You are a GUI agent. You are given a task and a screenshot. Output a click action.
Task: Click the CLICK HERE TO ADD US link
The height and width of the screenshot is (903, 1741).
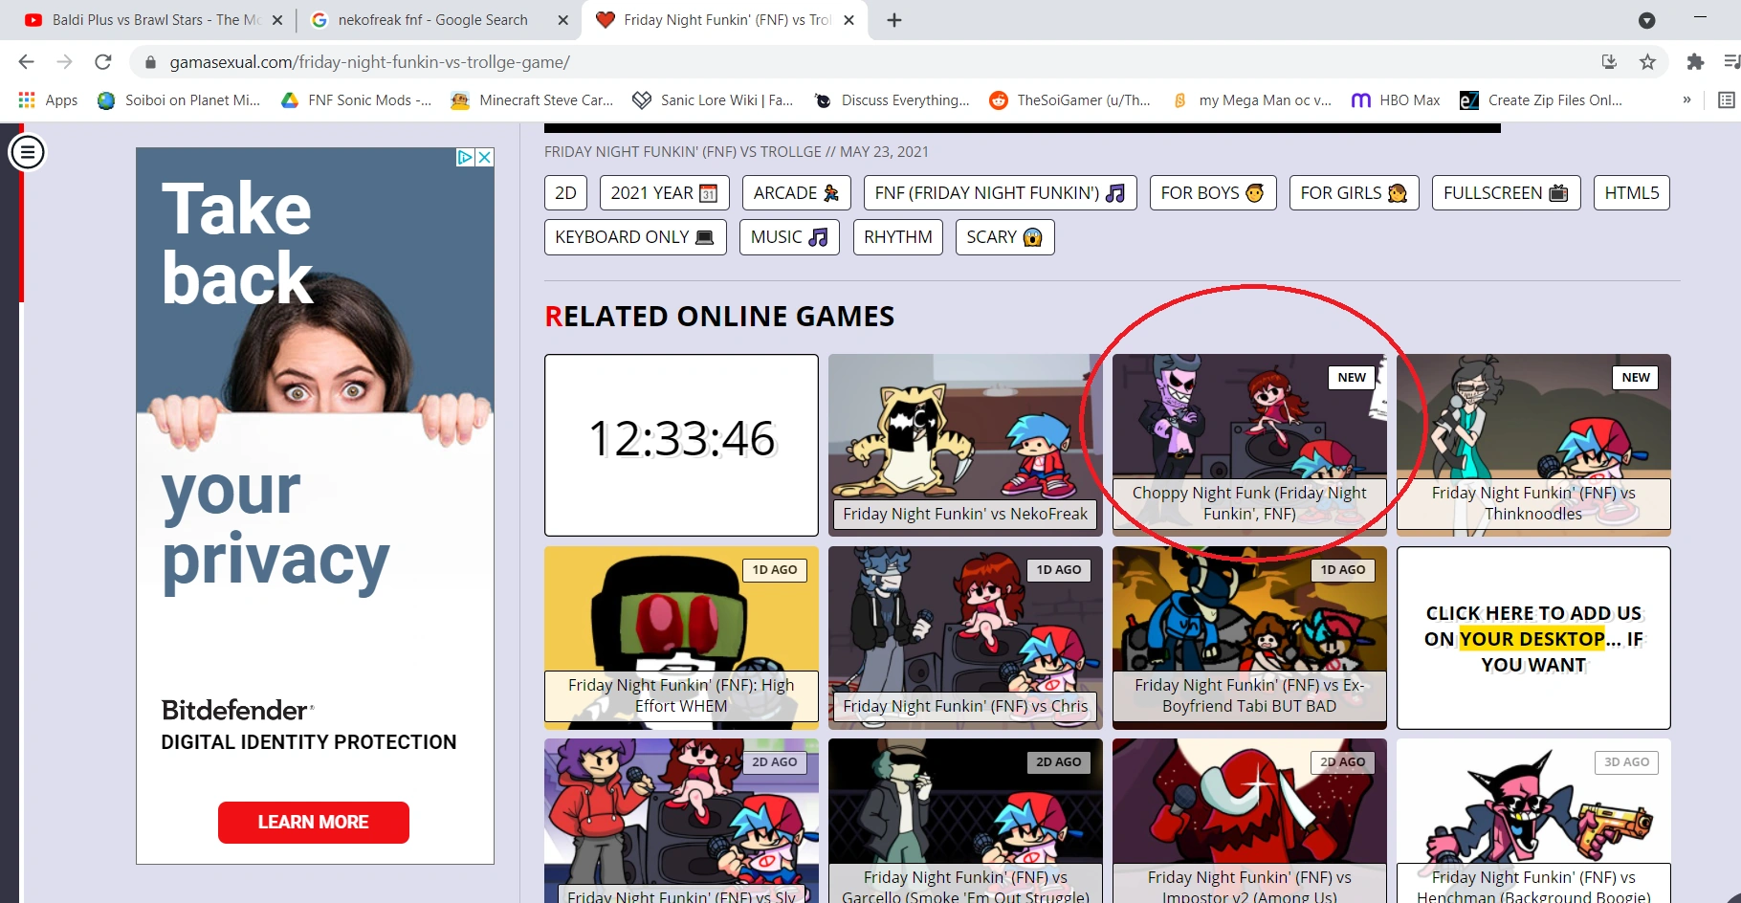1533,638
